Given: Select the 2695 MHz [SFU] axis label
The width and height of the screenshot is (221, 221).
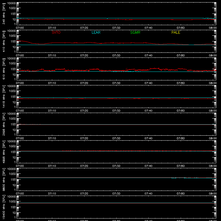Looking at the screenshot, I should [4, 124].
